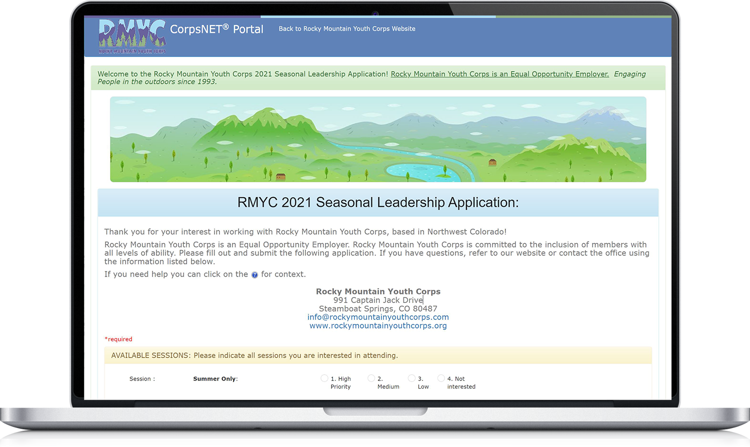Click the CorpsNET Portal title
This screenshot has width=750, height=447.
pyautogui.click(x=216, y=29)
